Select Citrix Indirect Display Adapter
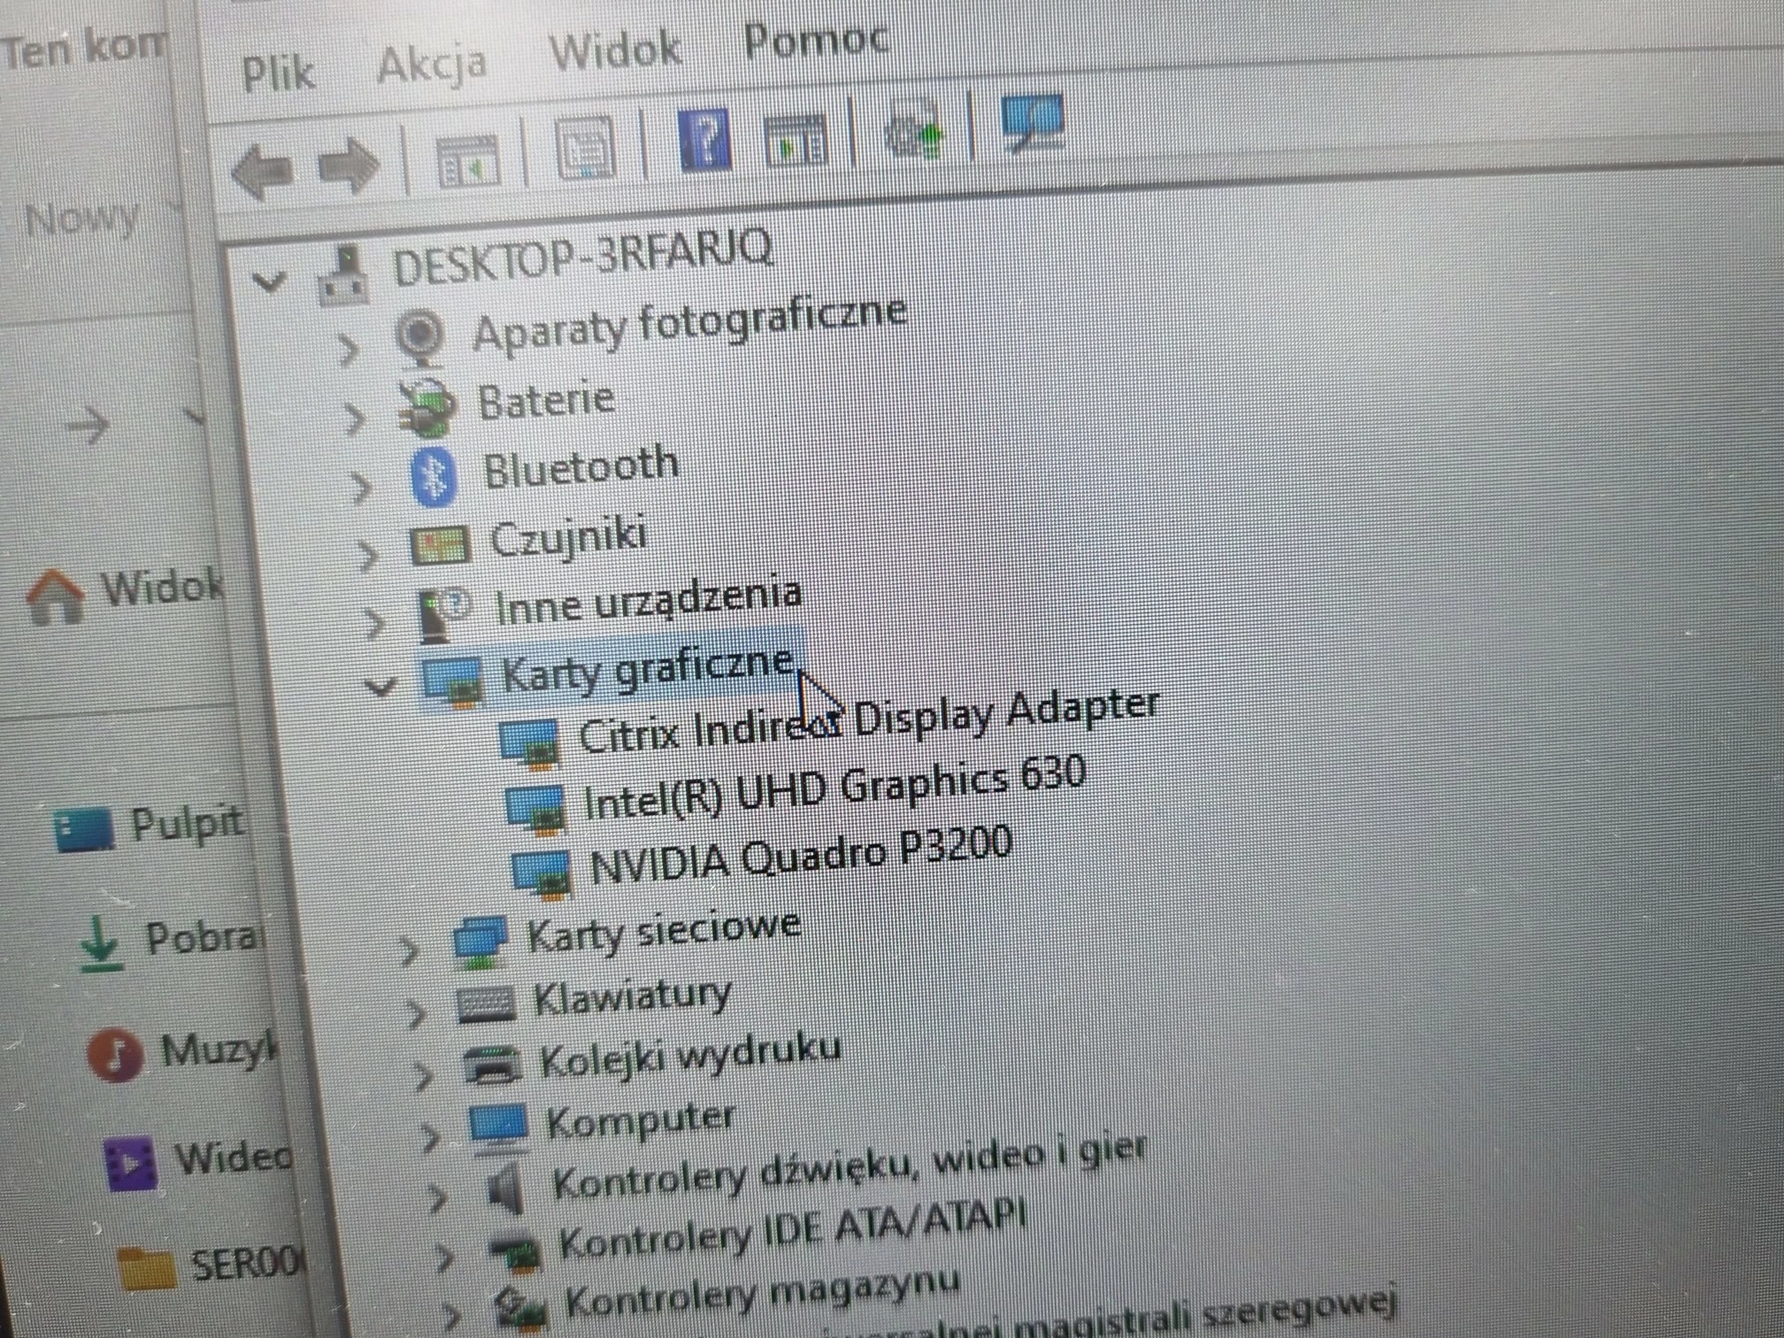 869,723
